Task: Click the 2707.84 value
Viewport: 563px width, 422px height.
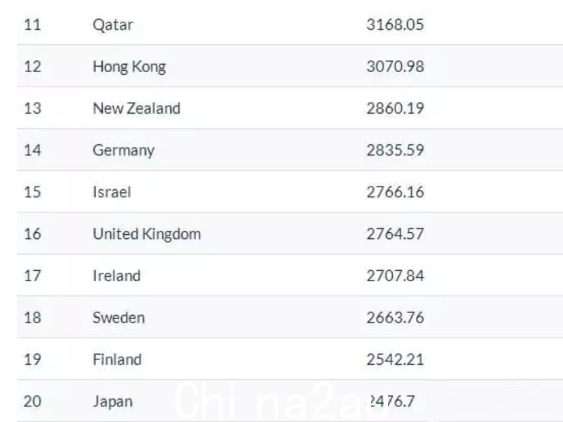Action: pos(395,276)
